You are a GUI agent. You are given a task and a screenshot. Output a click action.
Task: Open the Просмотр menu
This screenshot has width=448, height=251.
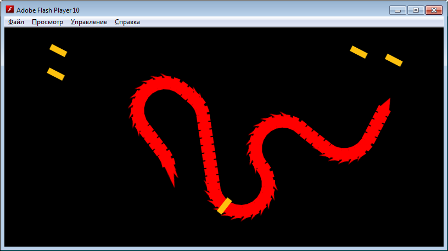point(47,22)
